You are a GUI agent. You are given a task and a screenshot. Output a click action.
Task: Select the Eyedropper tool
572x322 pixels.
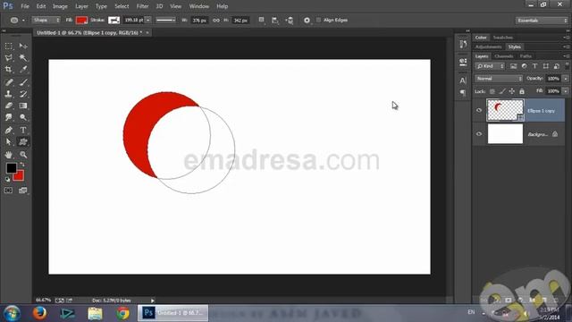tap(23, 70)
